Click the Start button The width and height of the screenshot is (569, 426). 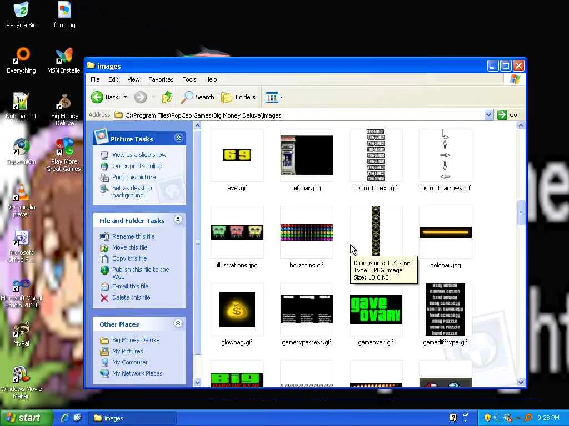(26, 418)
